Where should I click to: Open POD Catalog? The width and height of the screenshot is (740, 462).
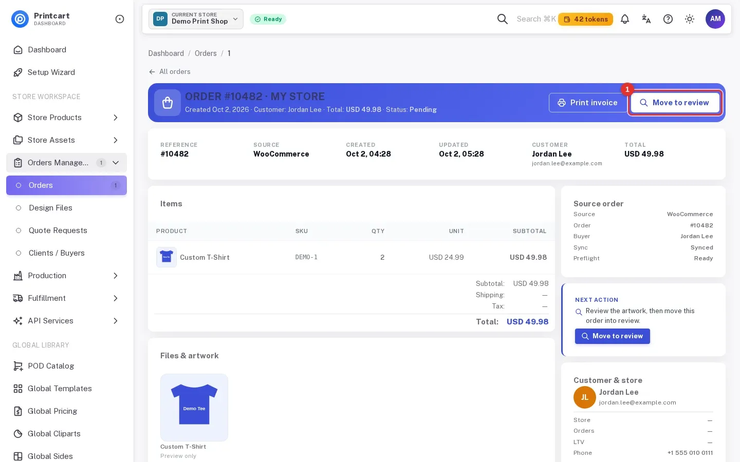66,366
